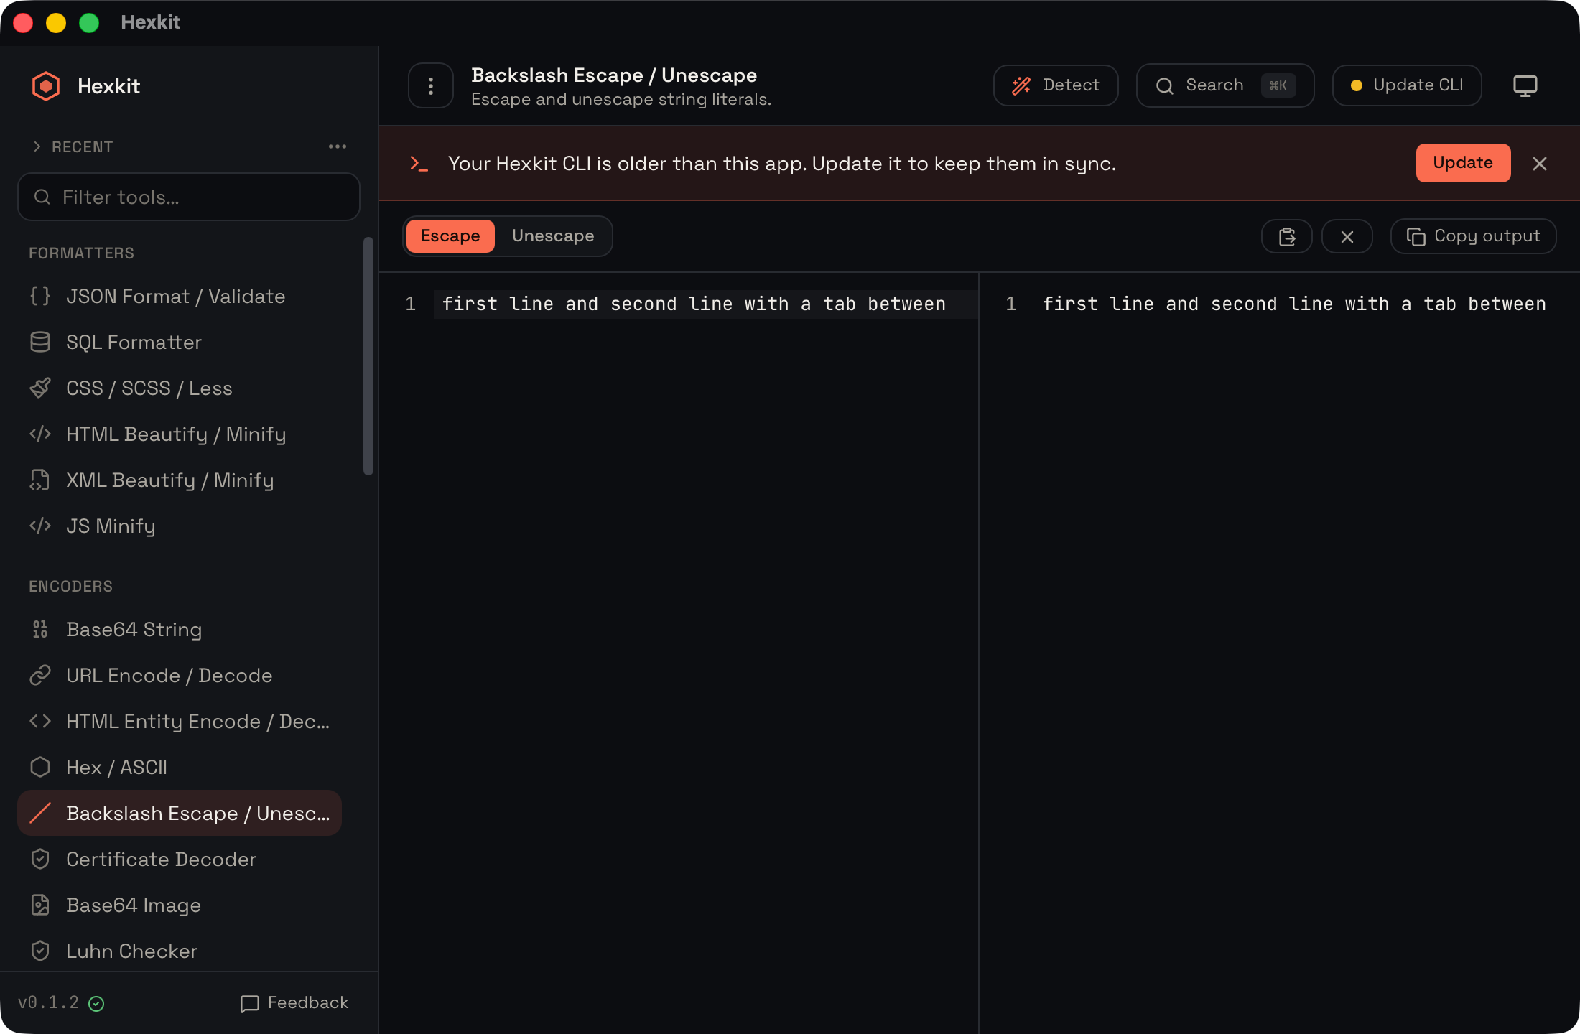Click the Feedback link

294,1003
